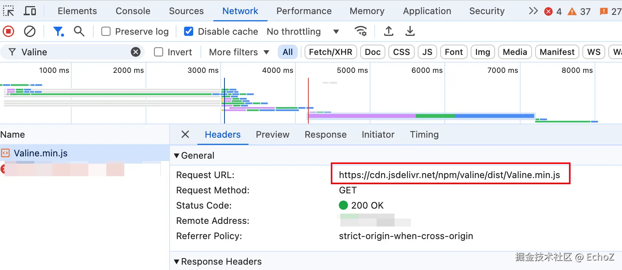Filter by JS requests
Image resolution: width=622 pixels, height=270 pixels.
427,52
